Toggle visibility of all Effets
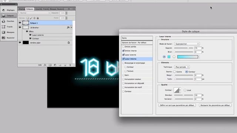Image resolution: width=237 pixels, height=133 pixels. 27,31
